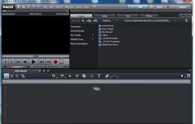Open the program settings gears icon
The height and width of the screenshot is (124, 195).
coord(33,7)
